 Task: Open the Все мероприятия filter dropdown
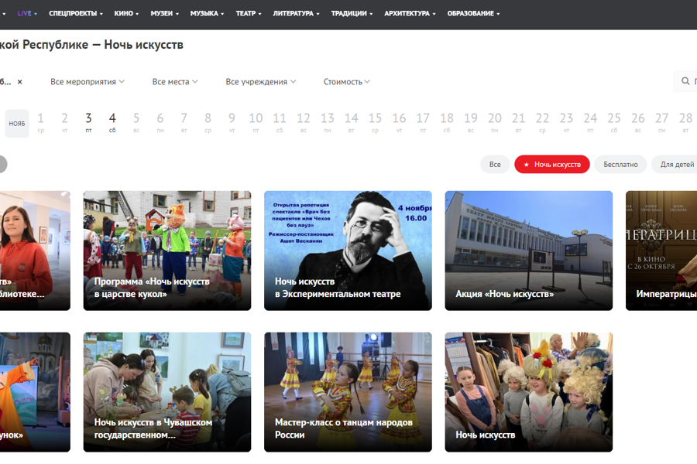coord(88,82)
